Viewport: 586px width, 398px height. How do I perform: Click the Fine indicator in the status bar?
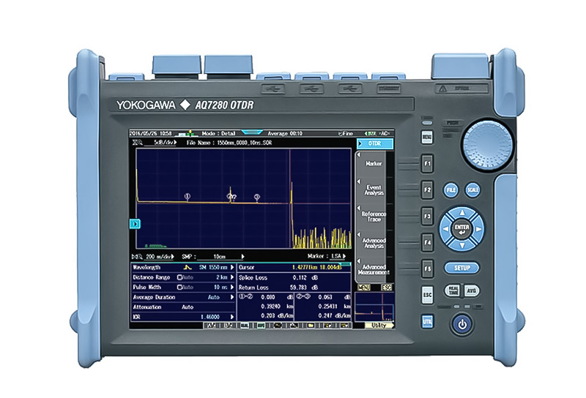346,133
